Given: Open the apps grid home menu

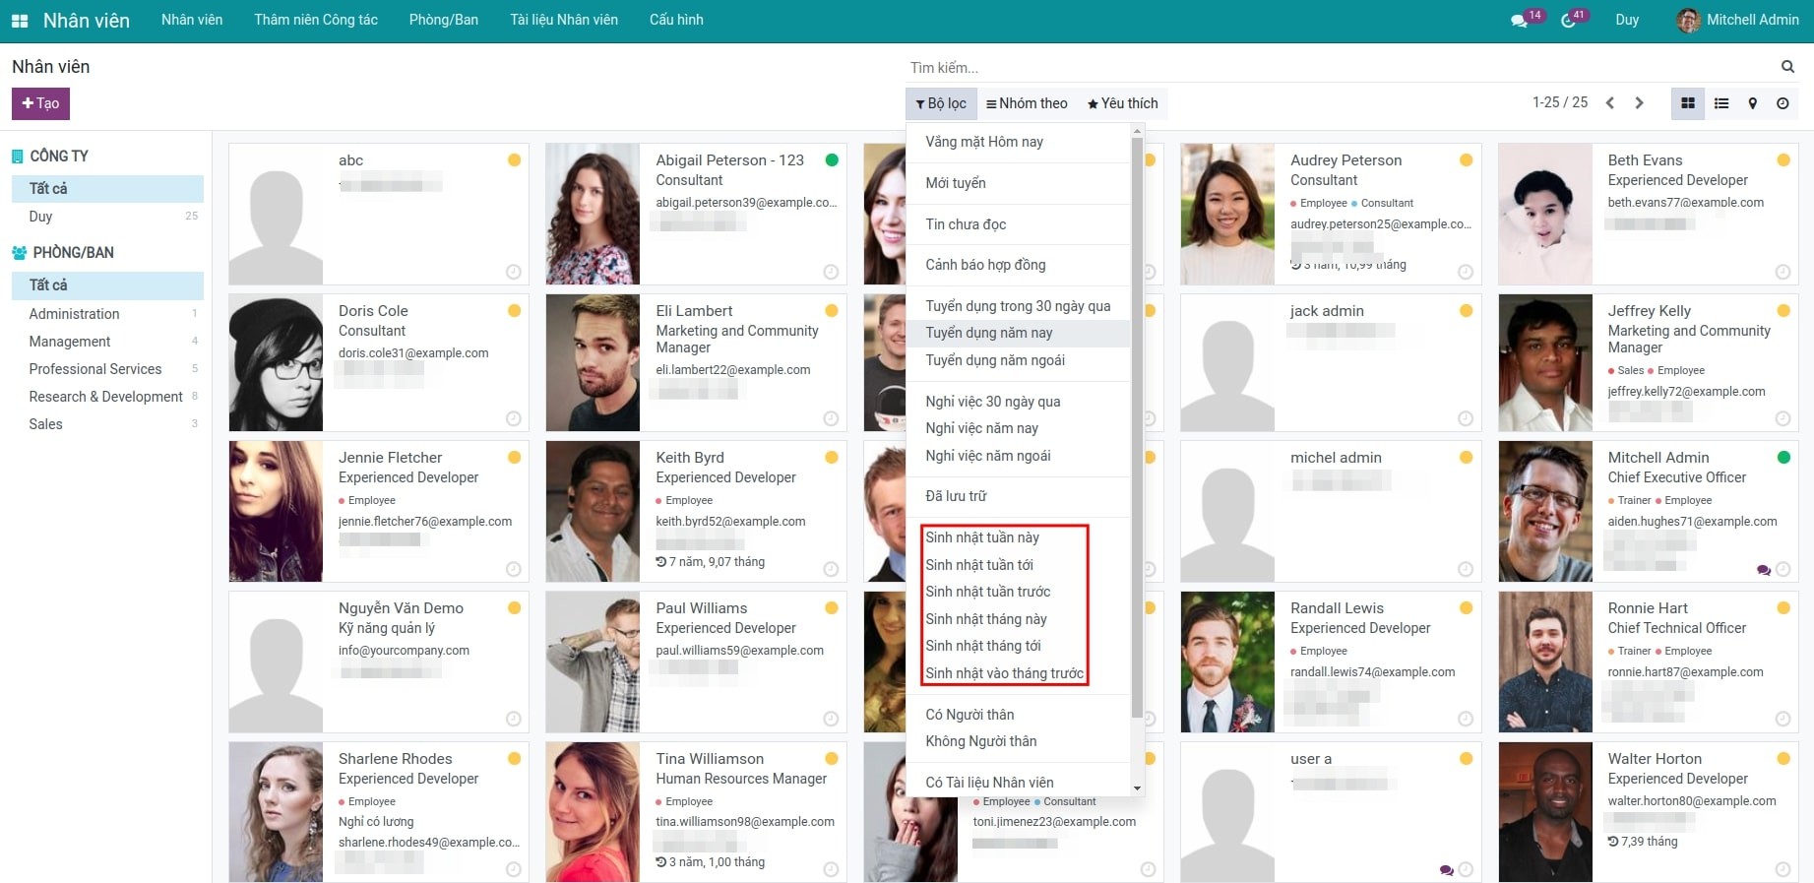Looking at the screenshot, I should 20,21.
